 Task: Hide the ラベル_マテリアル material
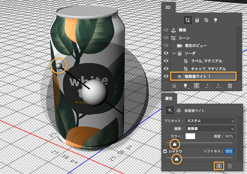[x=166, y=61]
